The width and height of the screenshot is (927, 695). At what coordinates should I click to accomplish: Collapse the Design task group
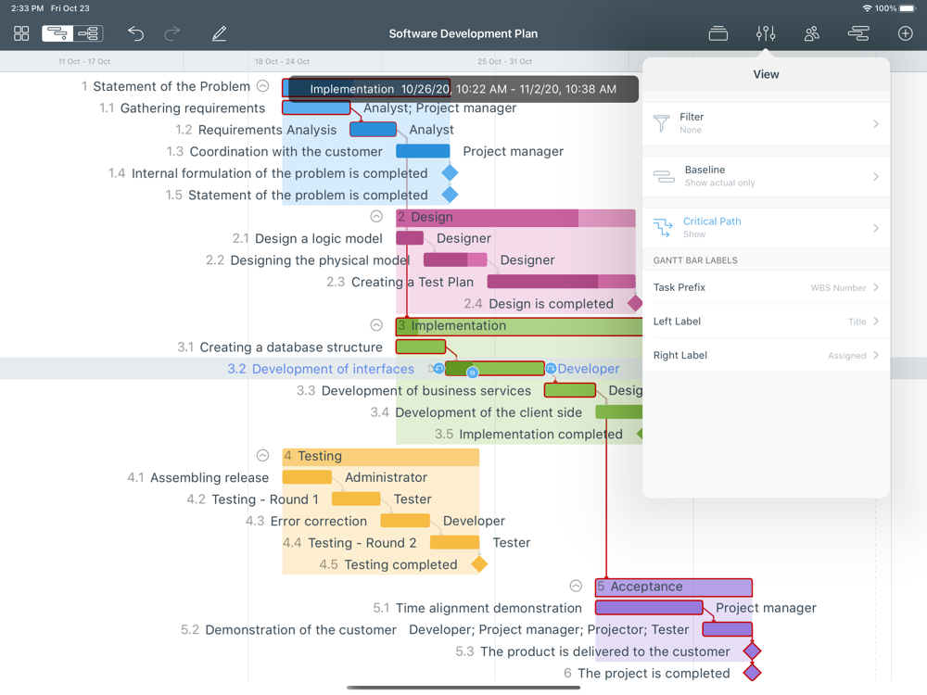(376, 217)
